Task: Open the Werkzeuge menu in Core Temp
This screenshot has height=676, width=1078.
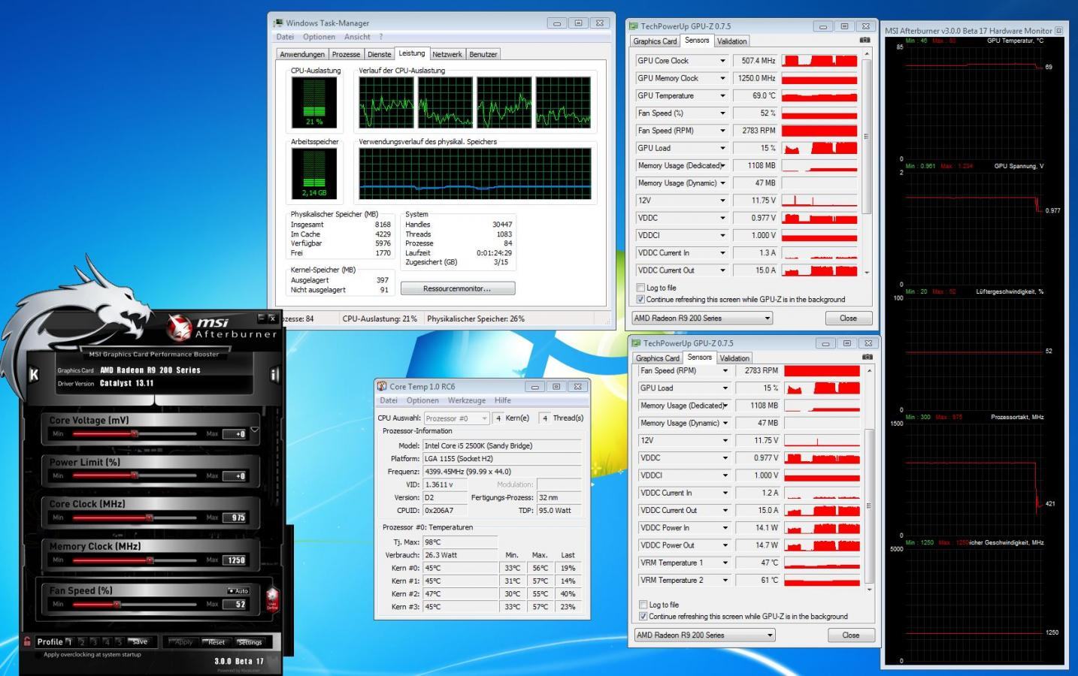Action: [467, 400]
